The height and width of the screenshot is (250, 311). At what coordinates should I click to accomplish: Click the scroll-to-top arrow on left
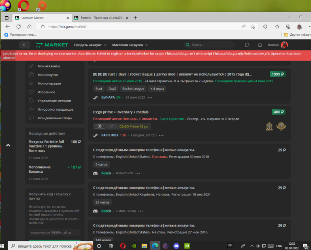[8, 145]
